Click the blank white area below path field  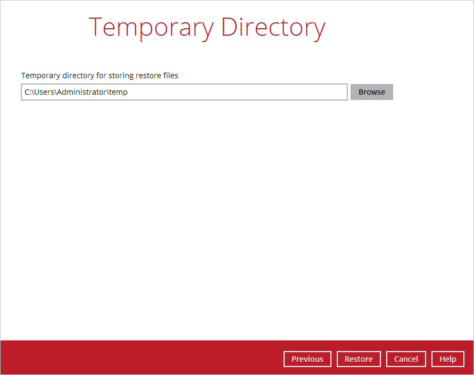pos(213,213)
